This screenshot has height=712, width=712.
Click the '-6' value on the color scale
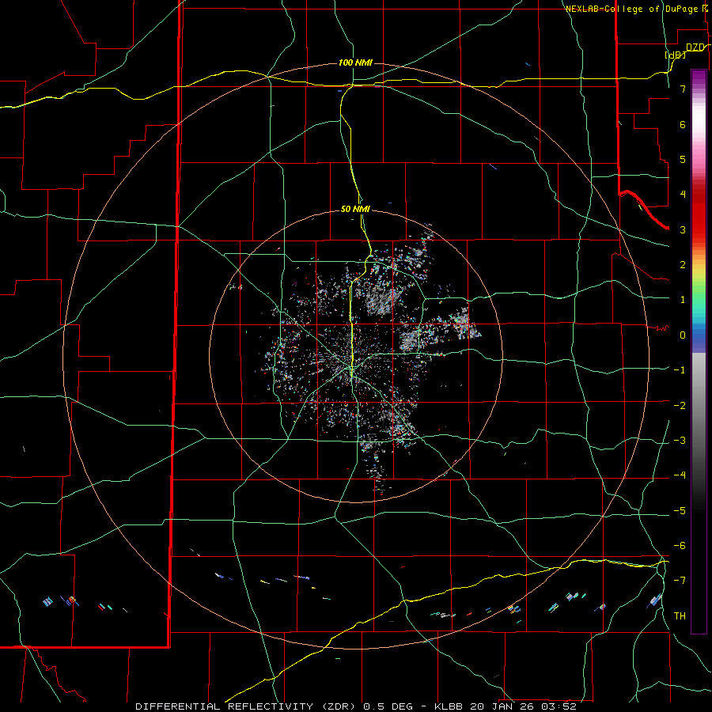(x=680, y=546)
